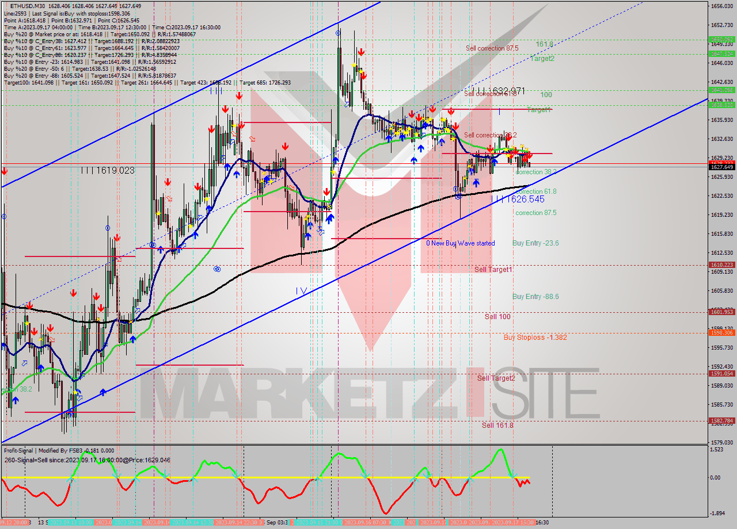Click the 'I V' wave label

301,291
